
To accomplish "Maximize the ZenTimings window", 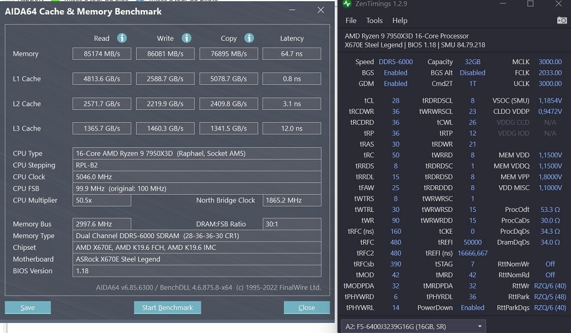I will 530,4.
